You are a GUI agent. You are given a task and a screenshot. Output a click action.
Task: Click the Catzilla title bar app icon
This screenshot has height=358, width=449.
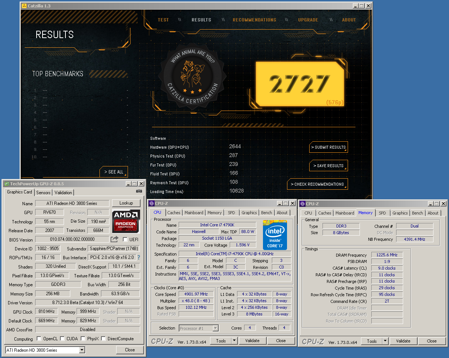pyautogui.click(x=24, y=6)
